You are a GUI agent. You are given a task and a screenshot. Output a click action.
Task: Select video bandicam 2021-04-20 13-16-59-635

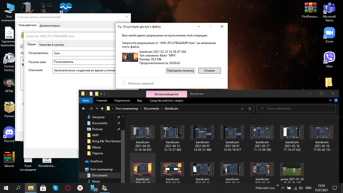[x=143, y=138]
